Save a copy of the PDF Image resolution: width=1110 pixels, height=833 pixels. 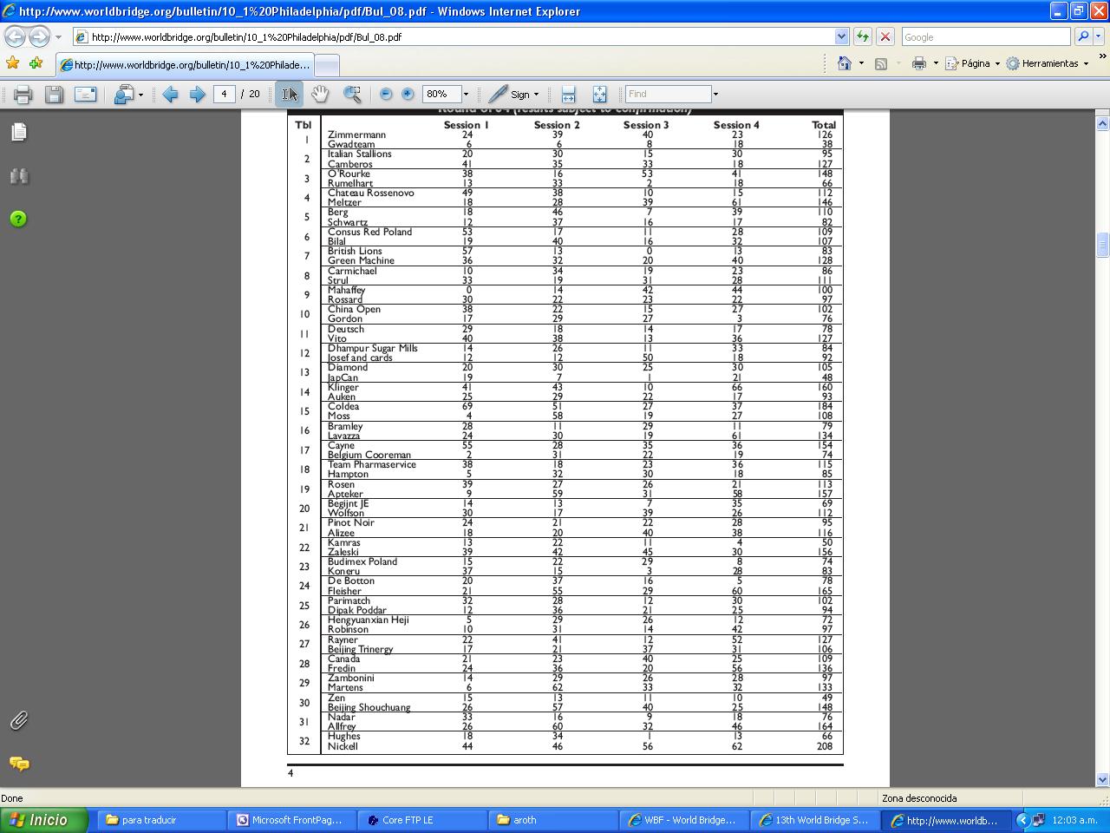pyautogui.click(x=54, y=95)
